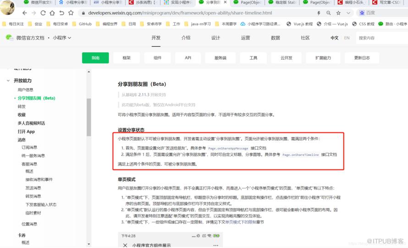Open the address bar chevron dropdown

coord(348,13)
